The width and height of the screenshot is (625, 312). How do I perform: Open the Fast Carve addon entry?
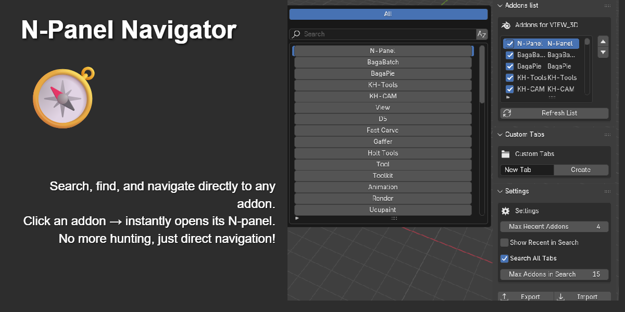[x=383, y=131]
